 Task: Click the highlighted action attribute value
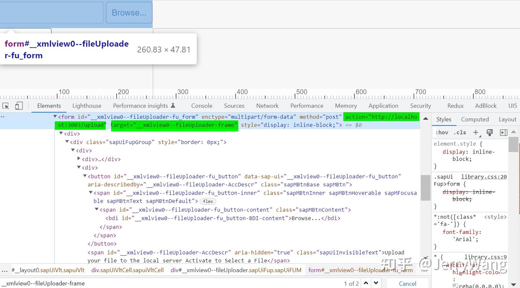pos(238,121)
